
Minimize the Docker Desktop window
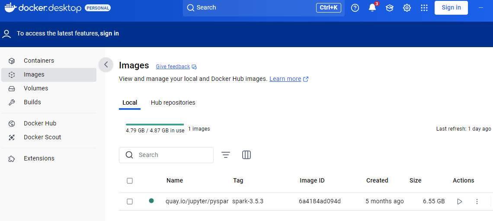481,7
